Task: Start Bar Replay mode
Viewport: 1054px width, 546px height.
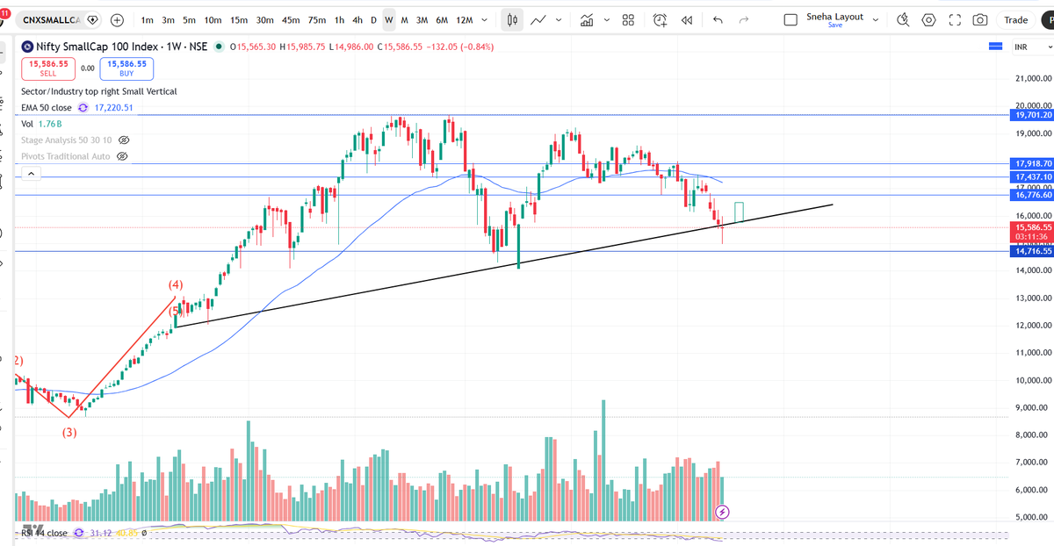Action: point(687,18)
